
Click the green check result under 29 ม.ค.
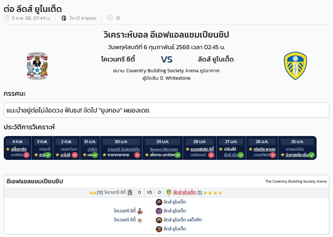(x=178, y=155)
